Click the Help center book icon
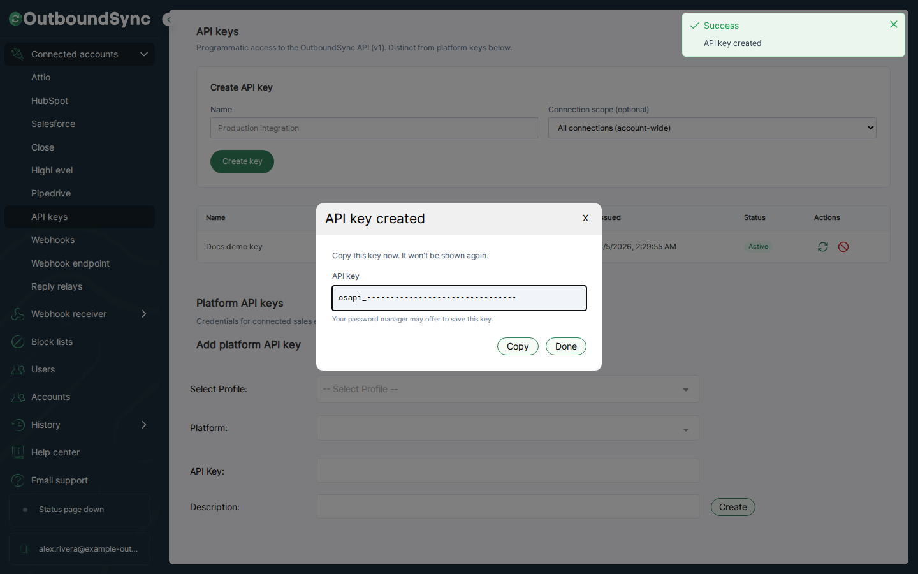The width and height of the screenshot is (918, 574). click(18, 452)
